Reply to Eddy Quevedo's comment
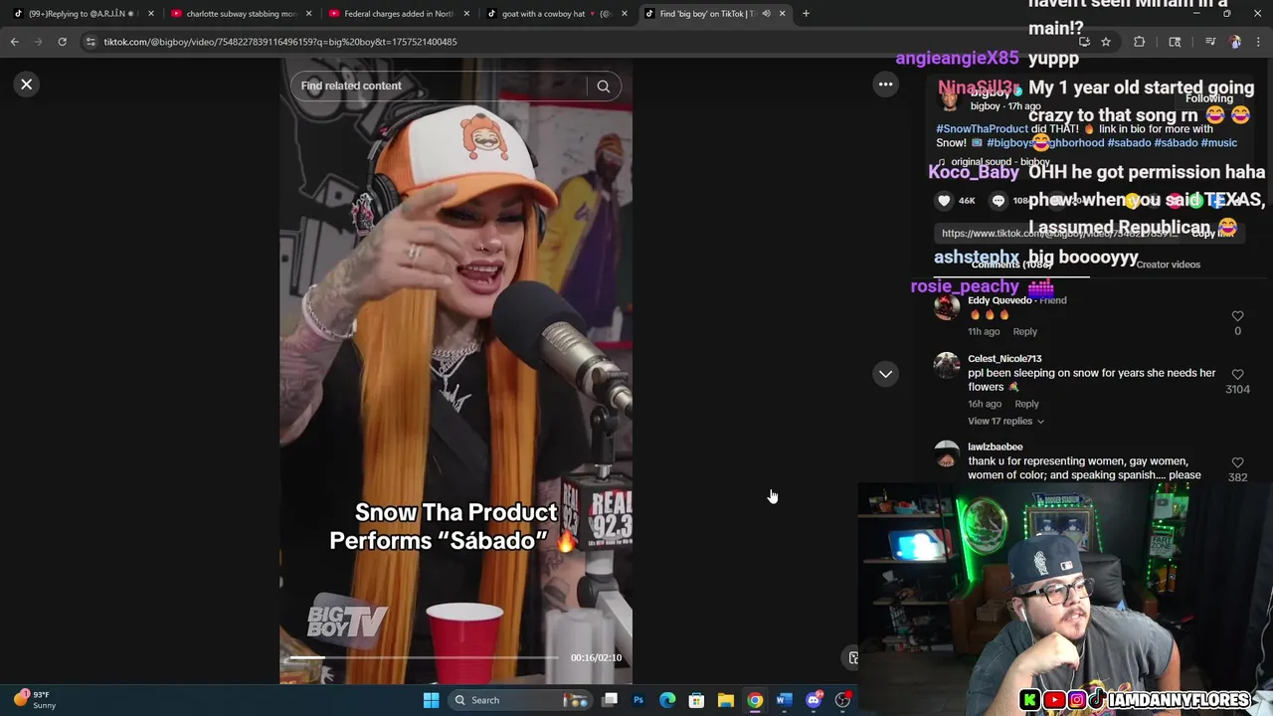 (1024, 332)
